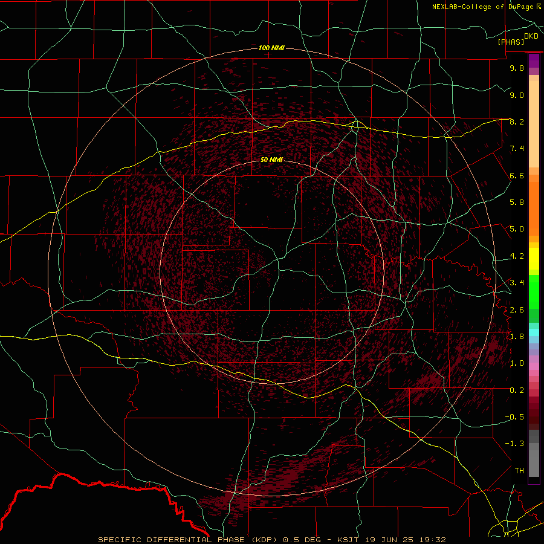544x544 pixels.
Task: Click the 100 NMI range ring label
Action: (x=271, y=48)
